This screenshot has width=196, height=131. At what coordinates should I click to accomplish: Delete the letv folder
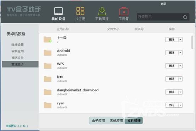click(172, 79)
